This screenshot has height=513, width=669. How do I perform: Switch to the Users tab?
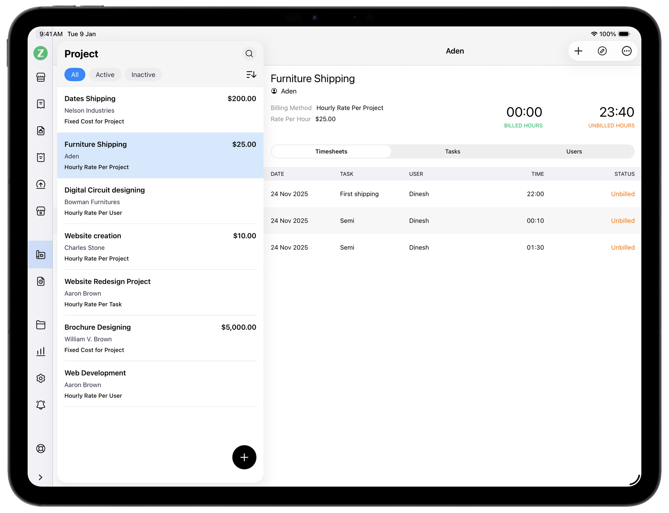(574, 151)
